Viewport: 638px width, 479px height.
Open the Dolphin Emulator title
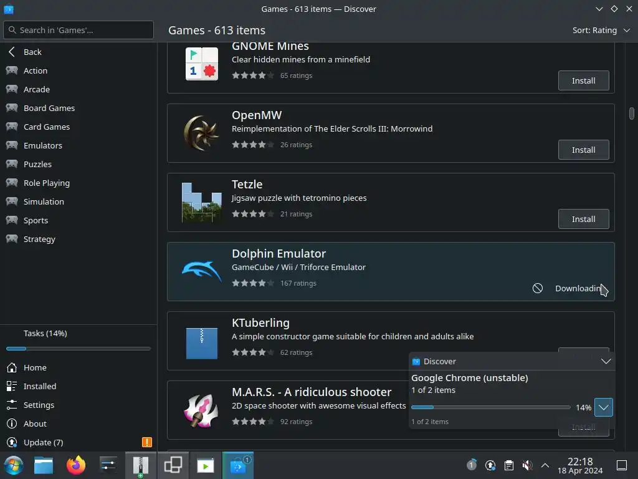(x=279, y=253)
